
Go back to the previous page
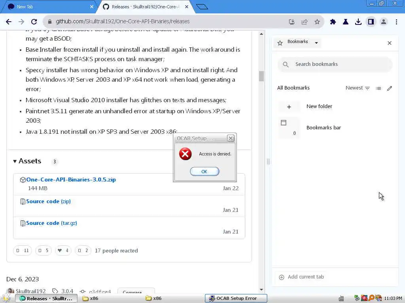(x=9, y=22)
